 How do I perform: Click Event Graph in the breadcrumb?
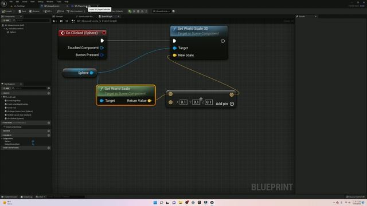coord(110,21)
